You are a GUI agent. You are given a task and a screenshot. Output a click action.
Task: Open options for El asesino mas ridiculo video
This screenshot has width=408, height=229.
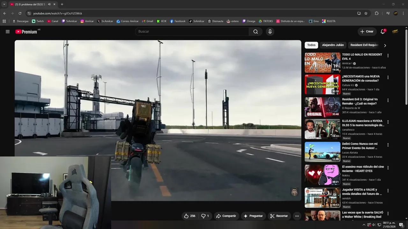coord(388,168)
